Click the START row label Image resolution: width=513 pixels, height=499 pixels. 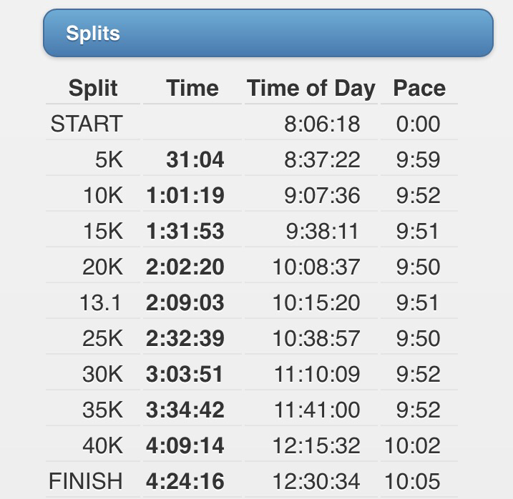tap(87, 124)
